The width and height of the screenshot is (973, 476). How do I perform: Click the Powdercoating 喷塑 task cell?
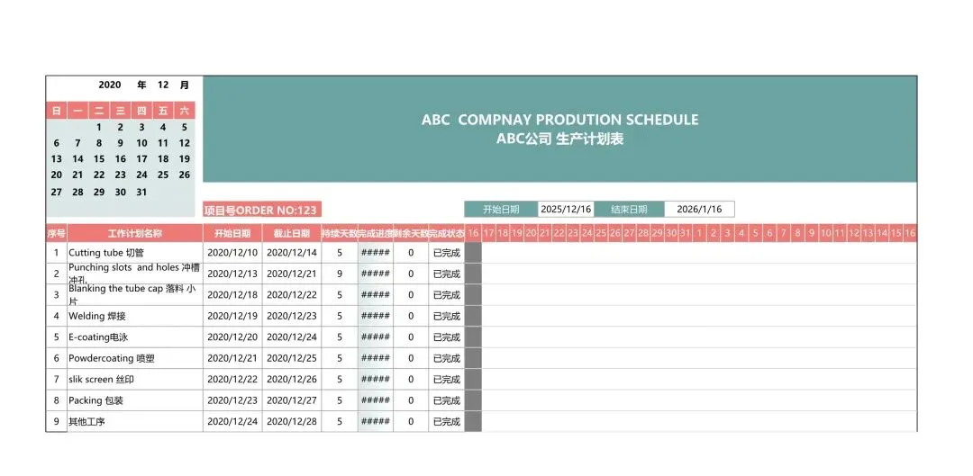(134, 358)
